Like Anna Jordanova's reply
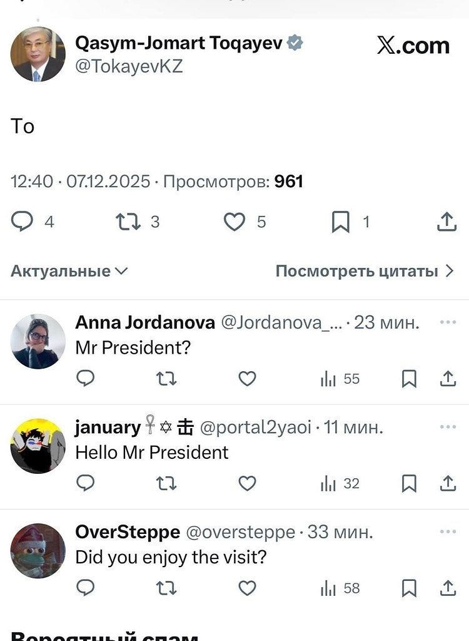Image resolution: width=469 pixels, height=641 pixels. [x=246, y=379]
